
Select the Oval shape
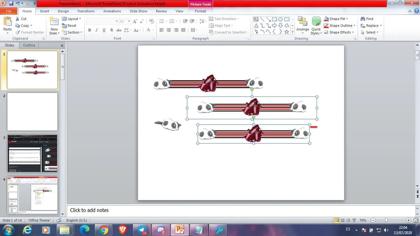(281, 19)
